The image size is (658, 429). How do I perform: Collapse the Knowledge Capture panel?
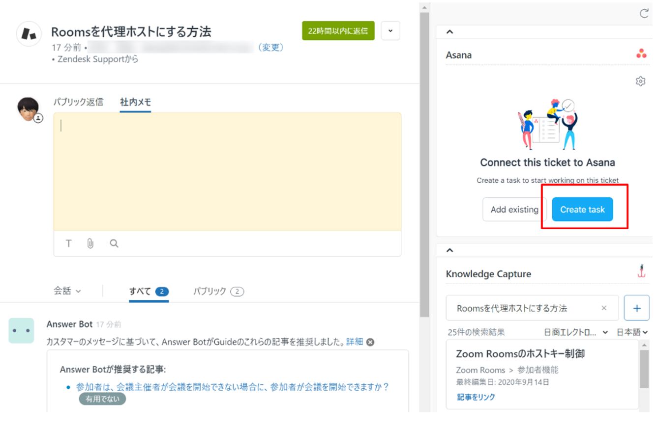point(449,250)
